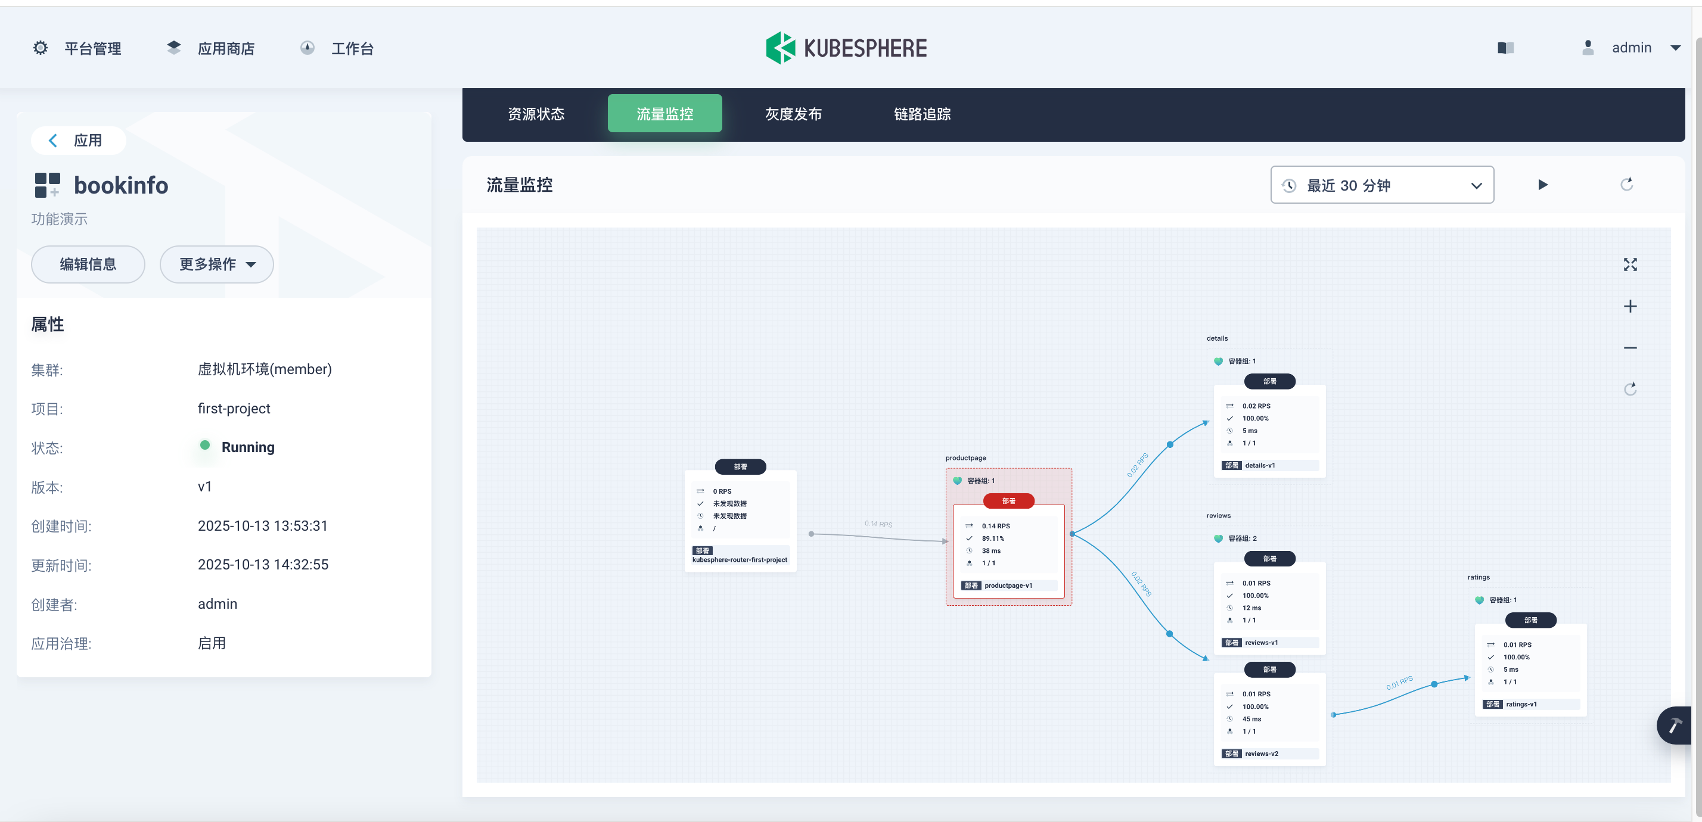Switch to the 链路追踪 tab

pos(922,114)
